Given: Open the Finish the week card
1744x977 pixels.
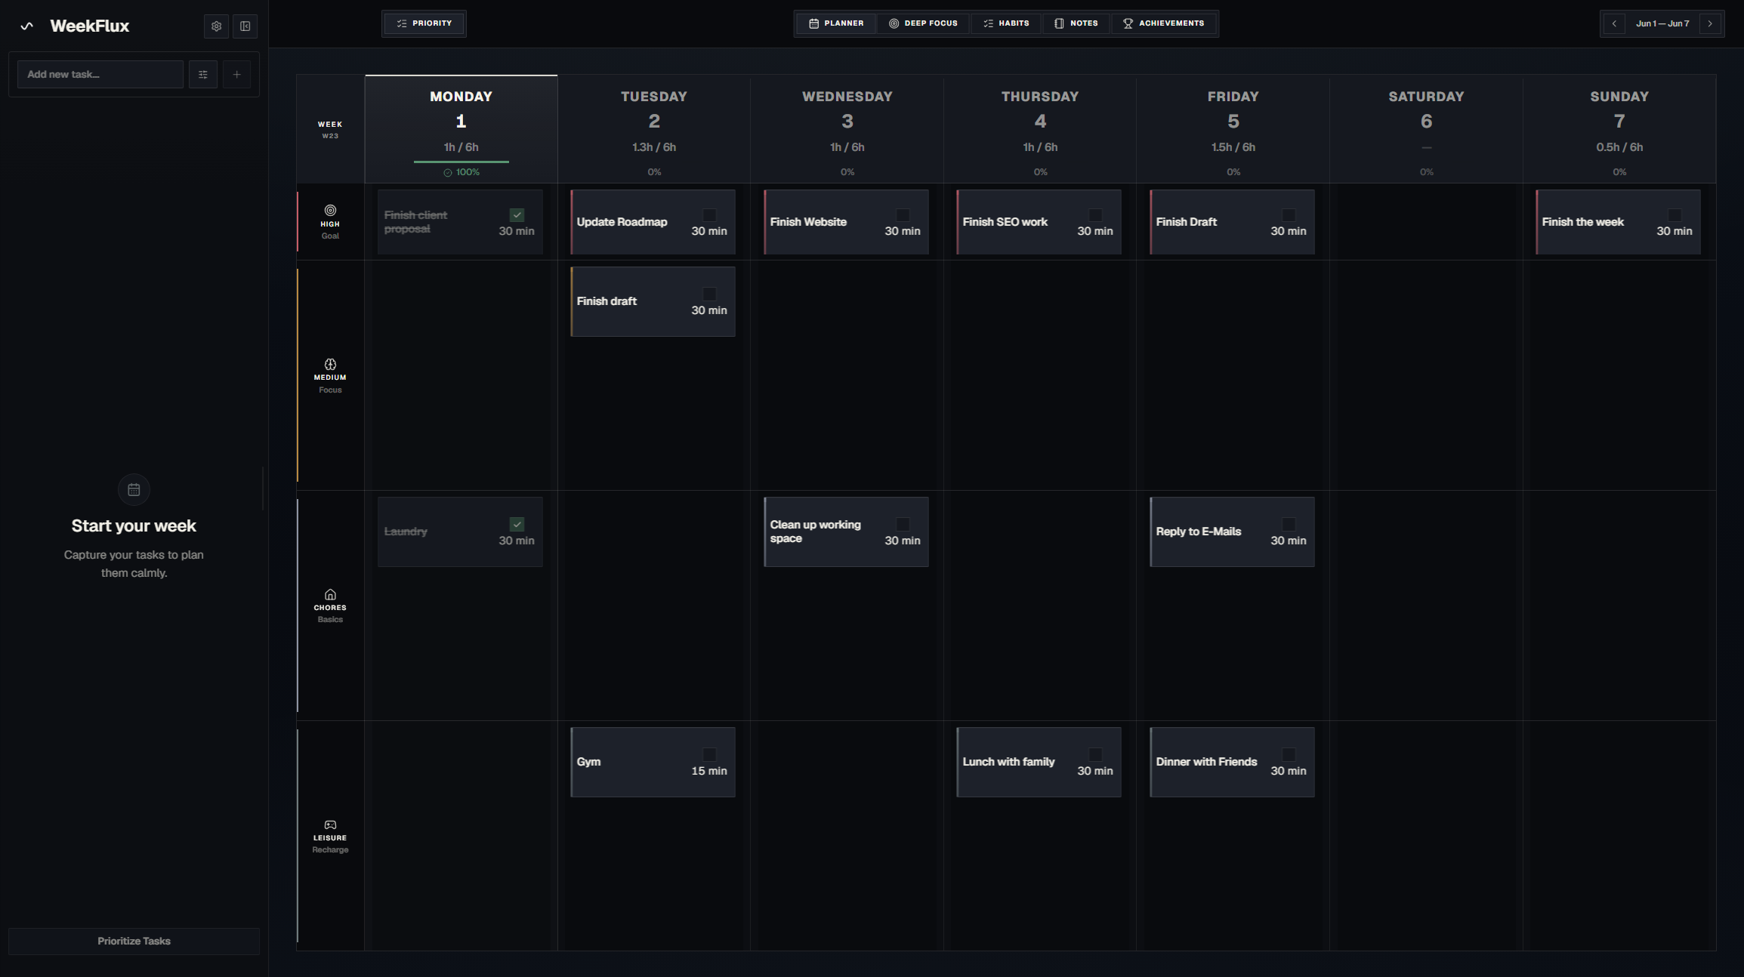Looking at the screenshot, I should tap(1618, 222).
